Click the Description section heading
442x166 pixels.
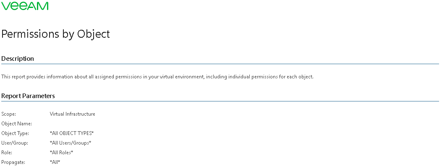coord(18,59)
